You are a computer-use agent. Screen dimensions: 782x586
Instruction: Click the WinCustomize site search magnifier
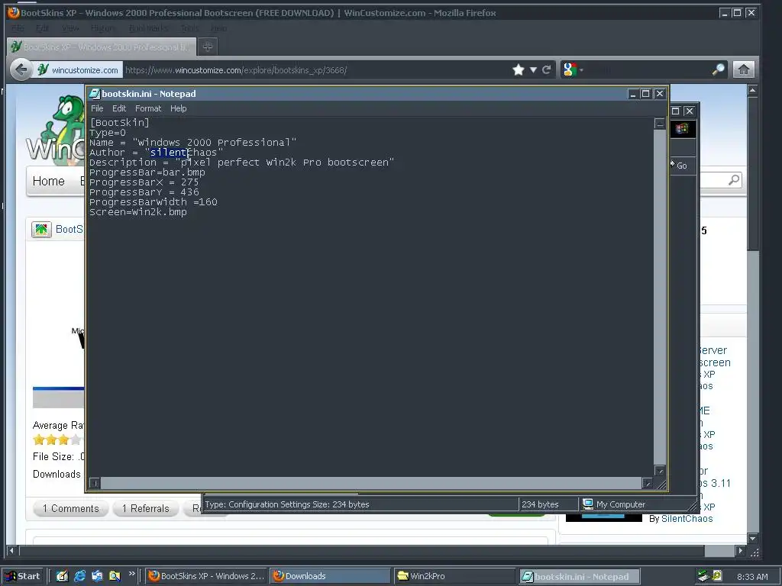[x=734, y=180]
